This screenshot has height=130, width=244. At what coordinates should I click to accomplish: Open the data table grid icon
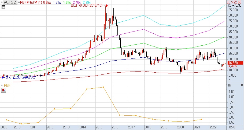(3, 7)
